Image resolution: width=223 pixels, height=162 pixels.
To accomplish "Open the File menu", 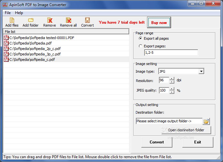I will coord(8,13).
